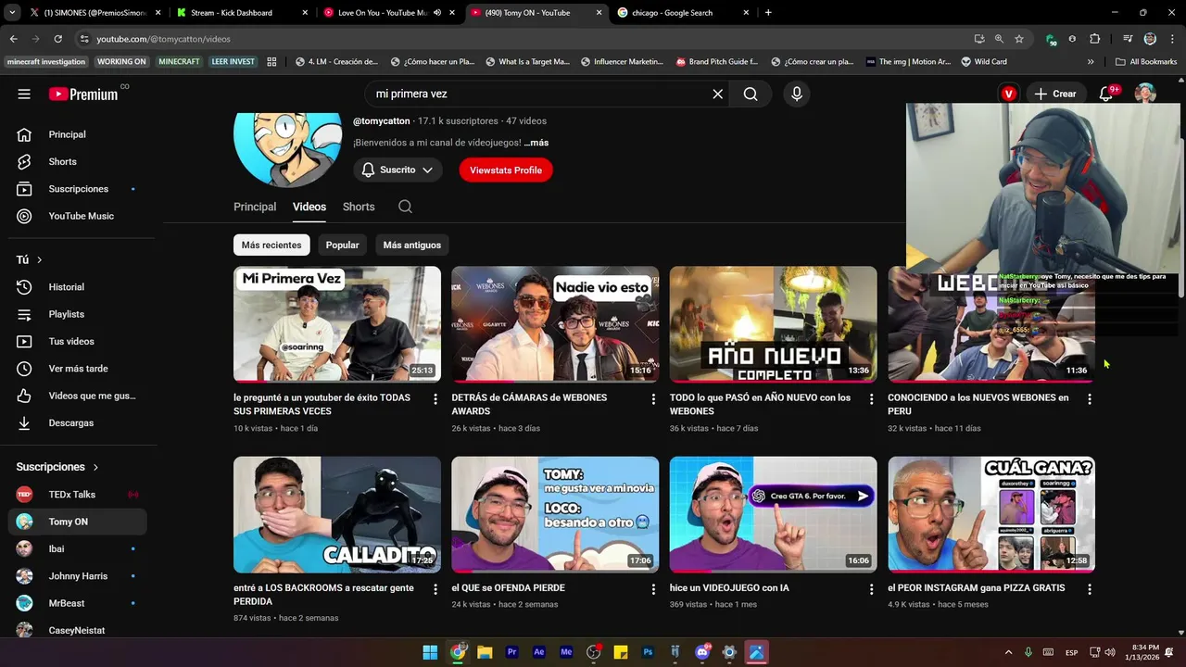Reload the page in Chrome
This screenshot has height=667, width=1186.
click(x=57, y=39)
